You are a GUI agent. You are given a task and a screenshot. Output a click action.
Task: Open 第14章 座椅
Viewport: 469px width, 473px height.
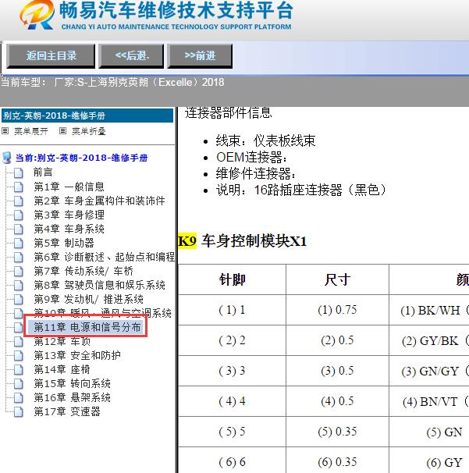(62, 369)
